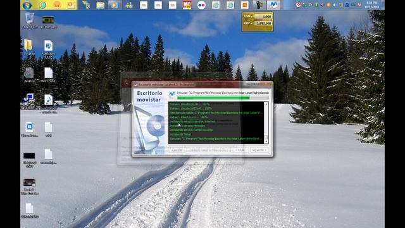Click the installer log scrollbar up arrow
Viewport: 405px width, 228px height.
[266, 104]
